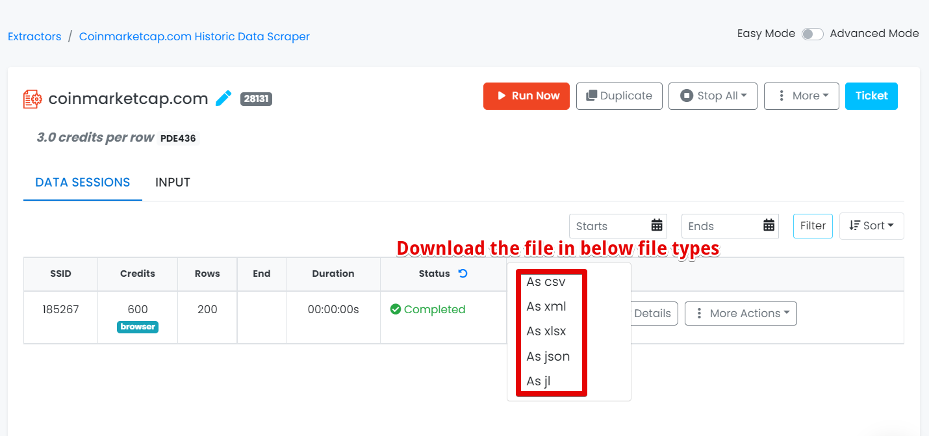Image resolution: width=929 pixels, height=436 pixels.
Task: Select the As csv download option
Action: coord(546,282)
